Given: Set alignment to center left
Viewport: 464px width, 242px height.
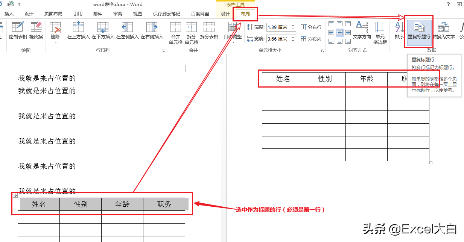Looking at the screenshot, I should coord(332,32).
